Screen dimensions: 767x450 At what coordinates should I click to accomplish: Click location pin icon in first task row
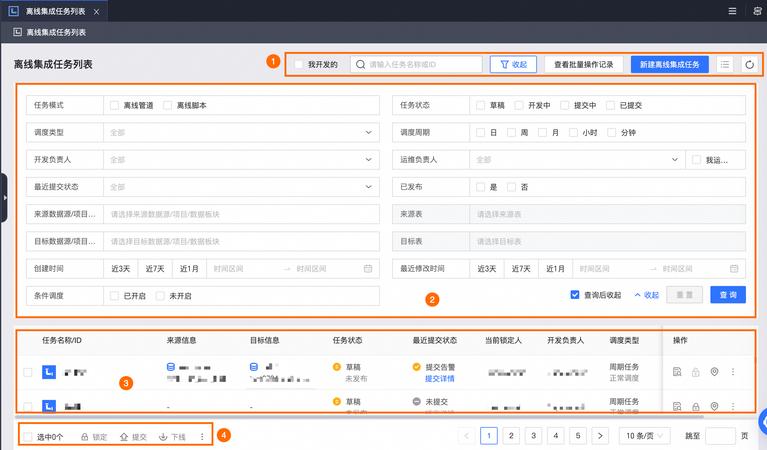[x=714, y=372]
